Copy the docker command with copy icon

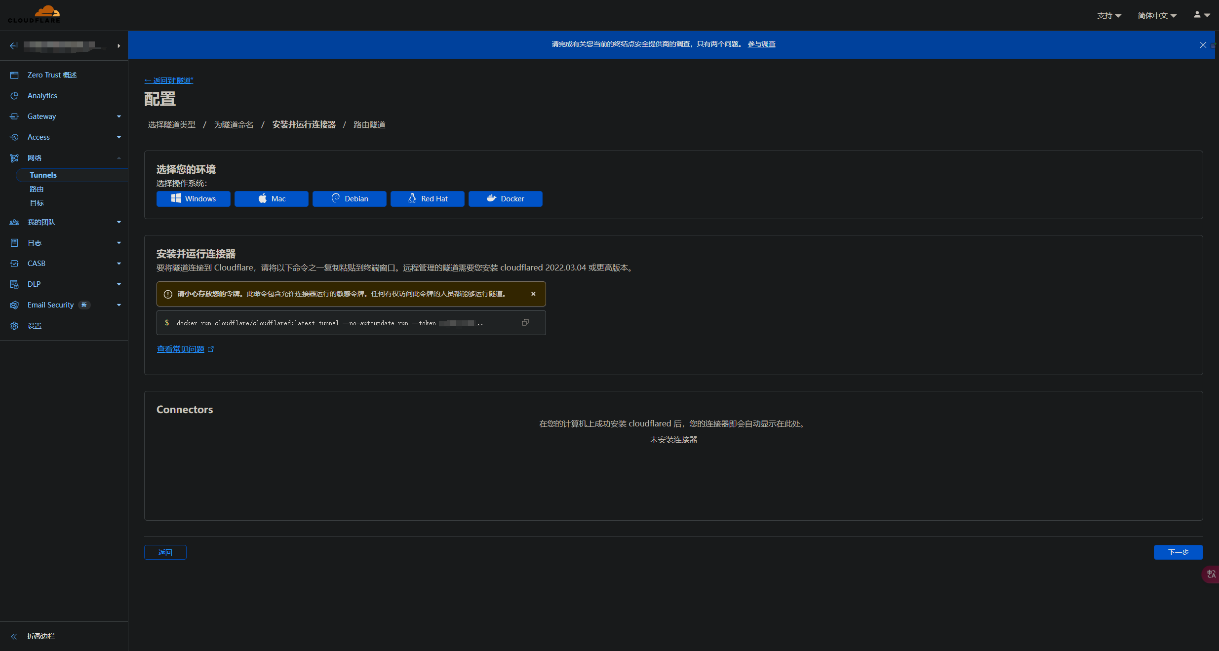point(525,322)
